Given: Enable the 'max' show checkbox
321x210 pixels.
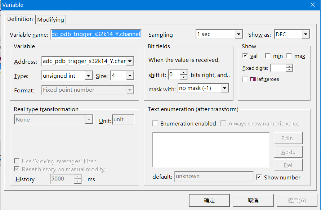Looking at the screenshot, I should coord(289,56).
